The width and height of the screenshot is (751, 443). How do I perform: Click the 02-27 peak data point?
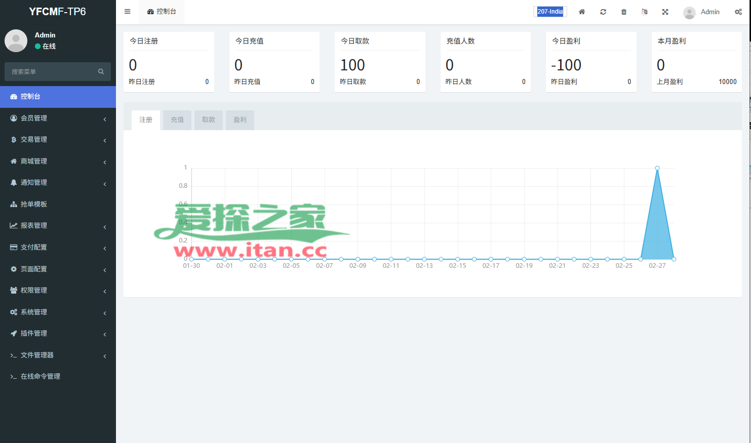point(657,168)
